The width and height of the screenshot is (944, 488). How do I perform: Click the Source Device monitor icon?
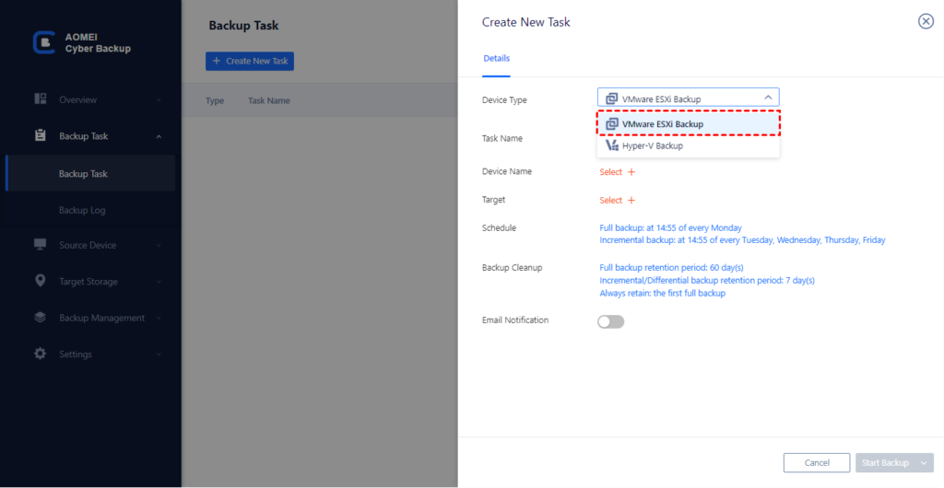(x=41, y=245)
